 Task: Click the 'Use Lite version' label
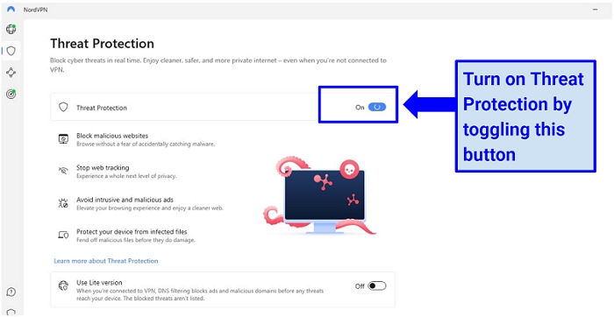pos(99,282)
